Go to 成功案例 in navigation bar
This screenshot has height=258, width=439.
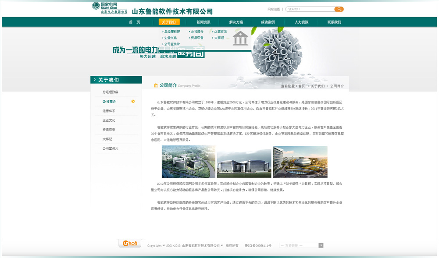(268, 22)
